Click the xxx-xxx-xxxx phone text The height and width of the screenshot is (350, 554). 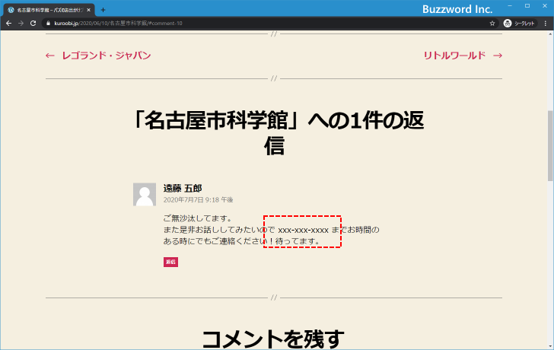point(304,231)
